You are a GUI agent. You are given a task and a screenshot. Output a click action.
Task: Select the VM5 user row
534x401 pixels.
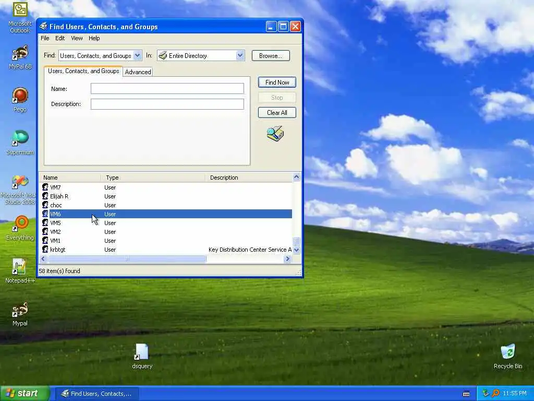(166, 222)
